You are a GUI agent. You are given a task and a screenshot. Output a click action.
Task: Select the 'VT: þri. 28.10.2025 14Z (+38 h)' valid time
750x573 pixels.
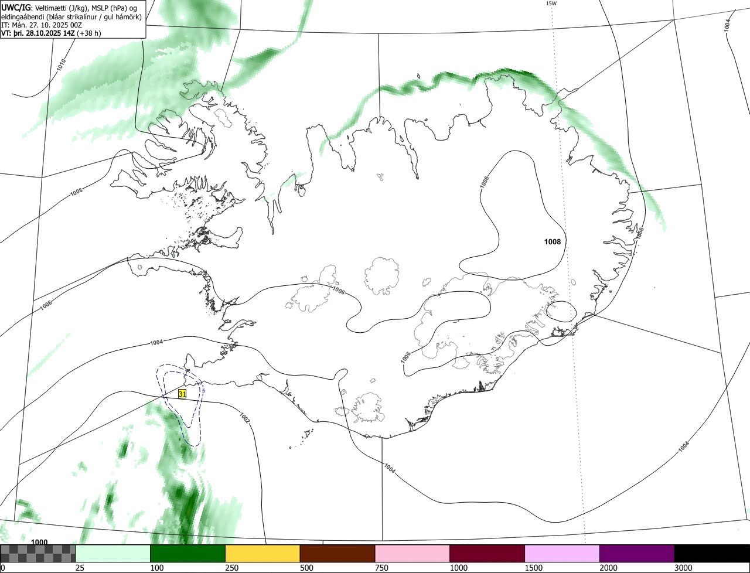tap(51, 33)
